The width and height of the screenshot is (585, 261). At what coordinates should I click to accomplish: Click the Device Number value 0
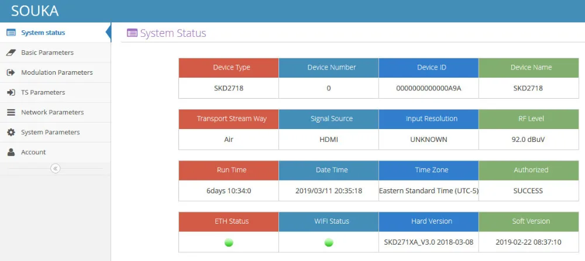329,88
